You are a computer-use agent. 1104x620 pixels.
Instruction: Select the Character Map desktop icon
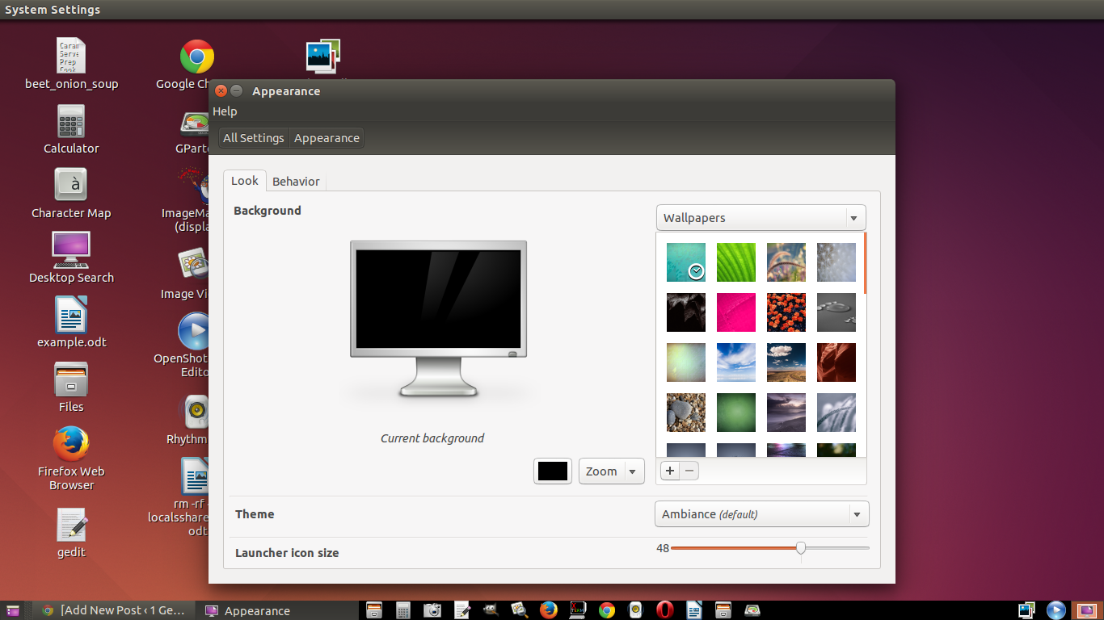(x=71, y=194)
